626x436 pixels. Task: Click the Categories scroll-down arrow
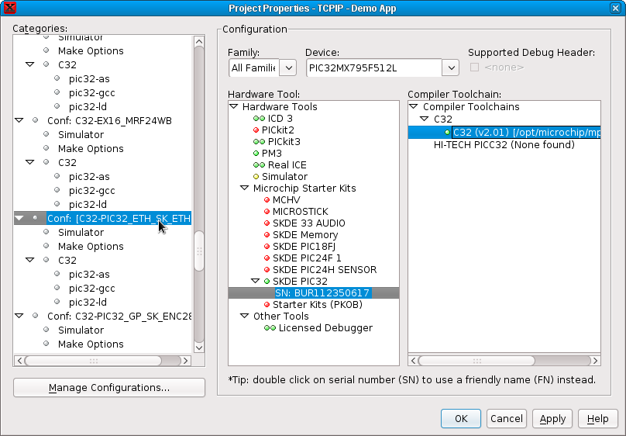tap(199, 348)
